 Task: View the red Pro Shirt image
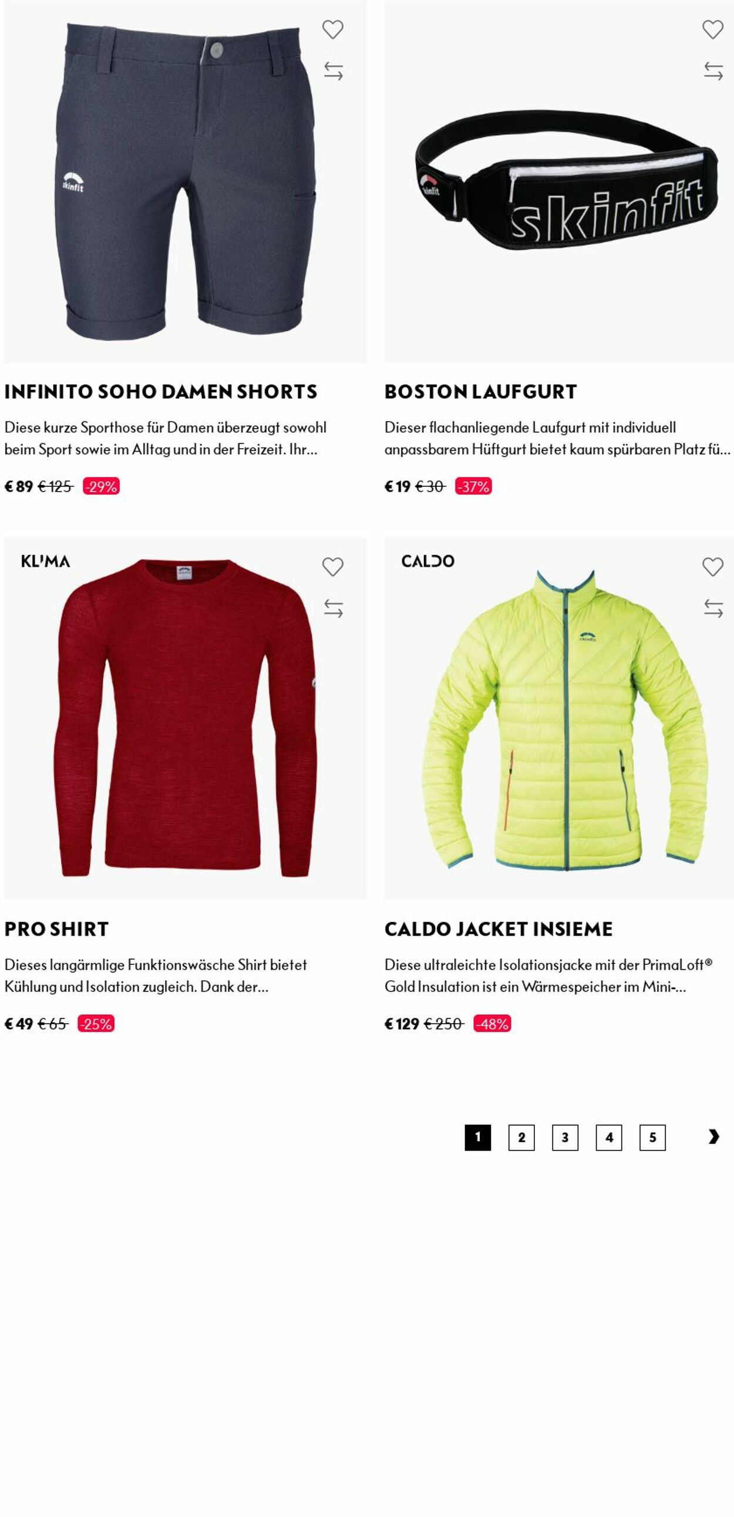(185, 718)
